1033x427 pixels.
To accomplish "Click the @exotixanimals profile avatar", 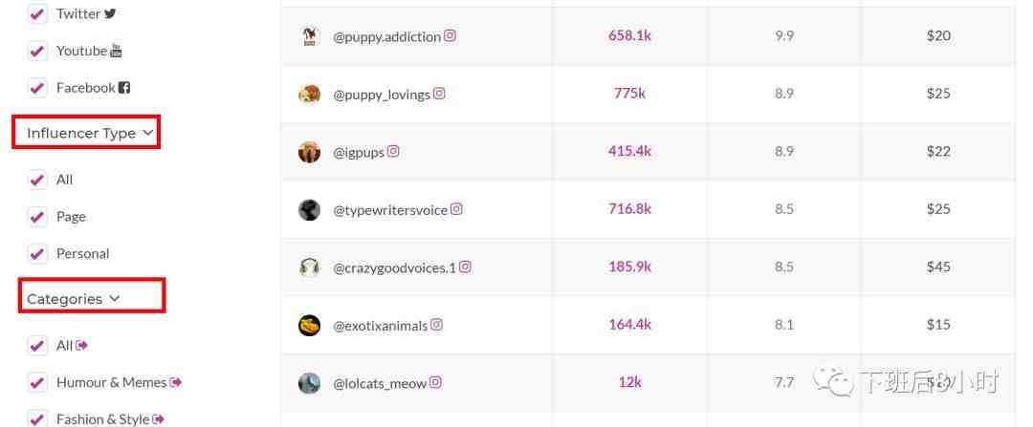I will tap(309, 325).
